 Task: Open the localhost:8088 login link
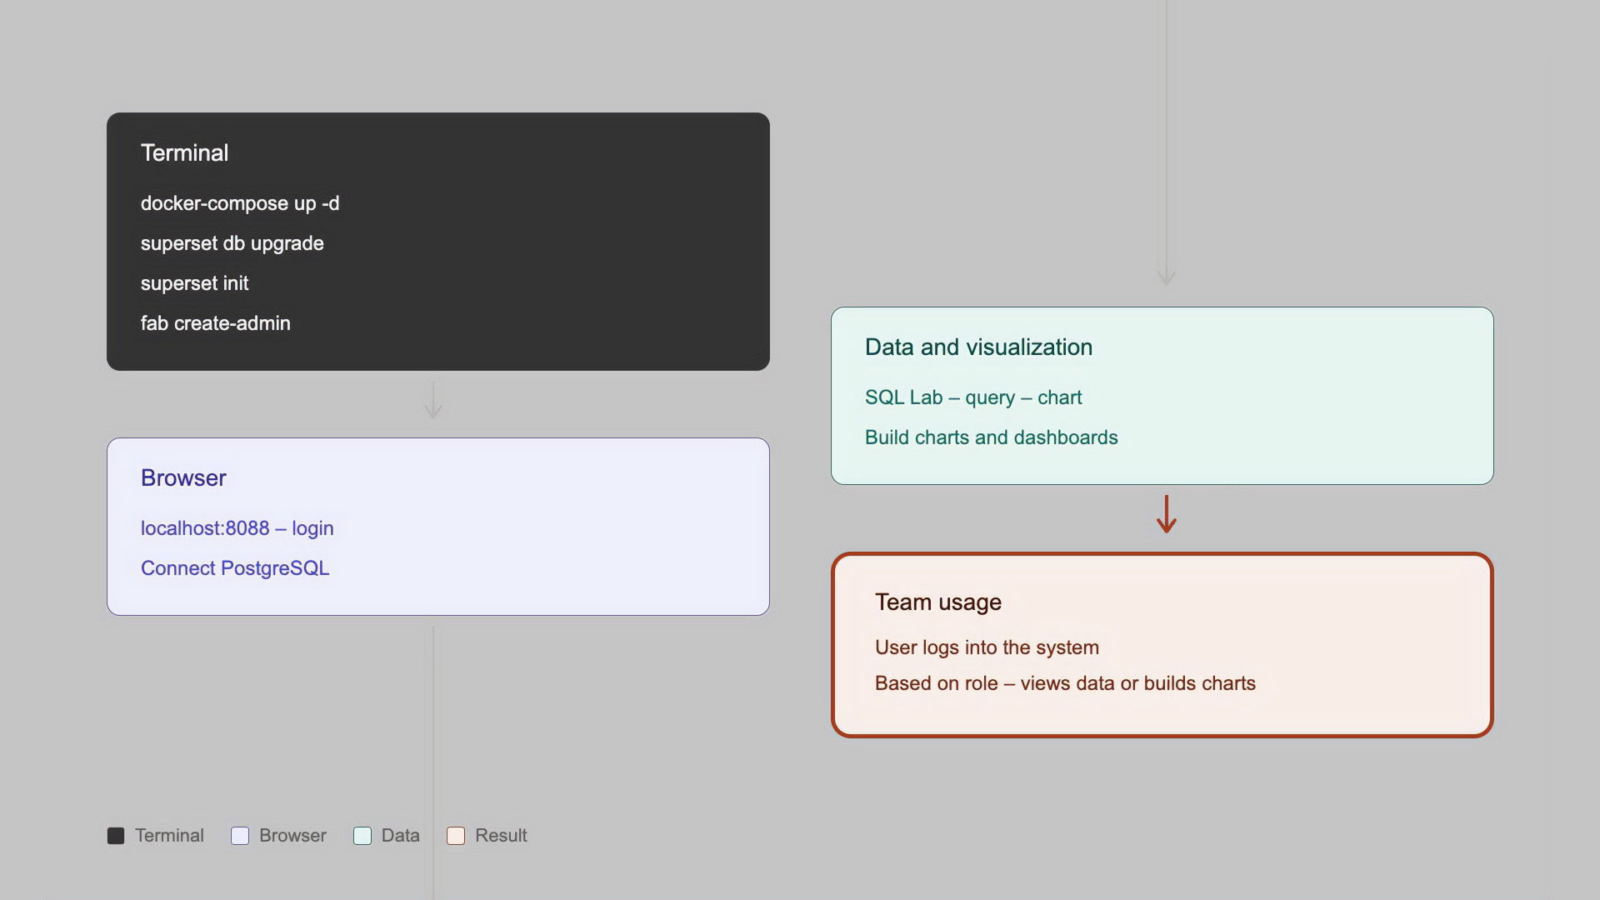click(237, 528)
